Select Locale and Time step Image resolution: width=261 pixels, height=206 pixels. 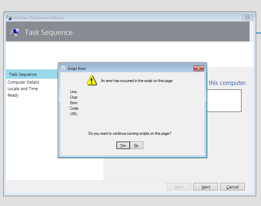coord(23,89)
